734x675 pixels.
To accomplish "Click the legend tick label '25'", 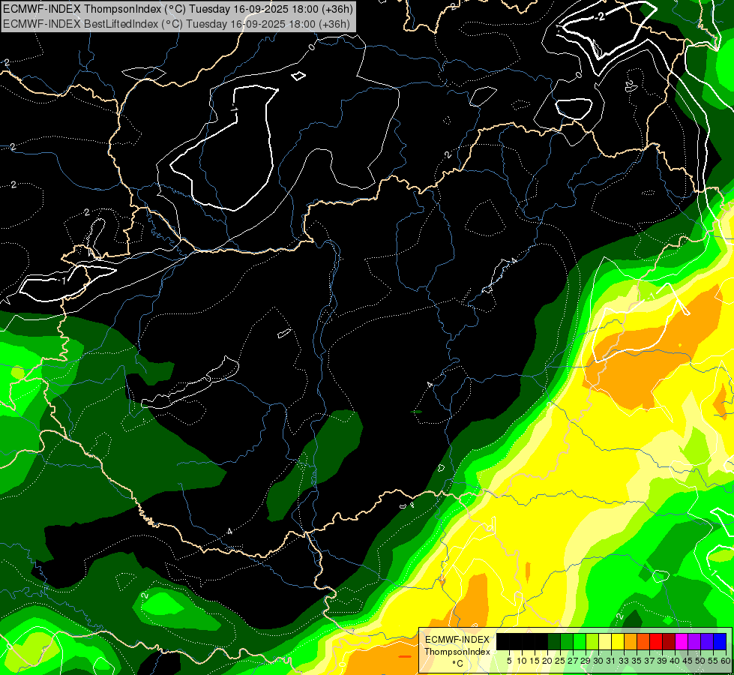I will point(560,661).
